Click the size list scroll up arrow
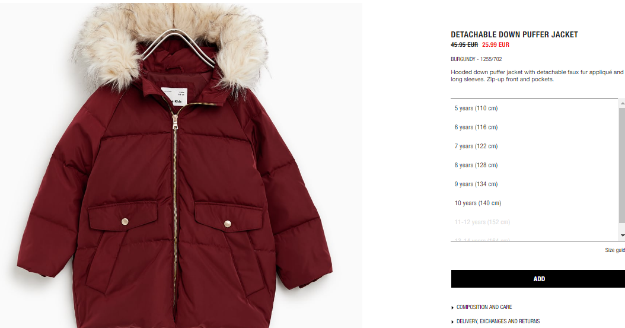The image size is (625, 328). click(x=622, y=103)
